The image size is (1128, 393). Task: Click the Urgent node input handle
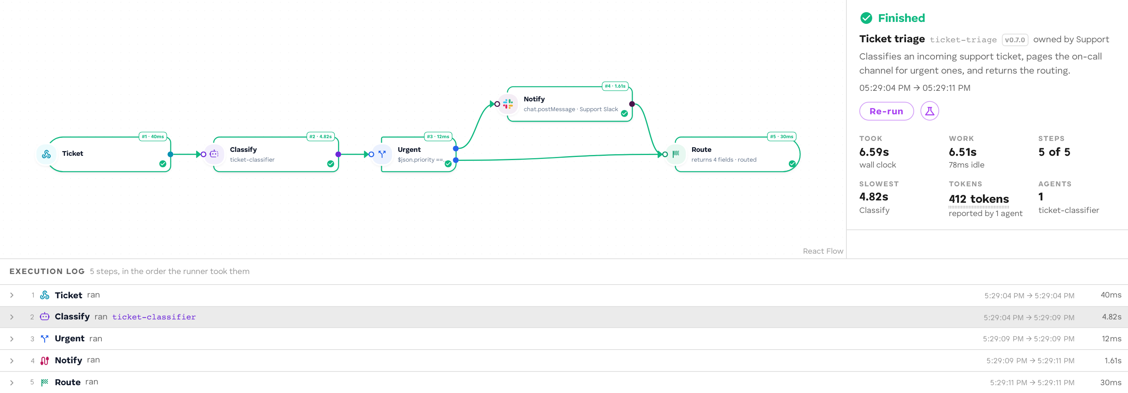371,154
